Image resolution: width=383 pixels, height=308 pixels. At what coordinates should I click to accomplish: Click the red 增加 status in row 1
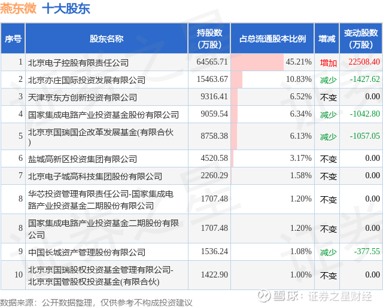point(329,63)
